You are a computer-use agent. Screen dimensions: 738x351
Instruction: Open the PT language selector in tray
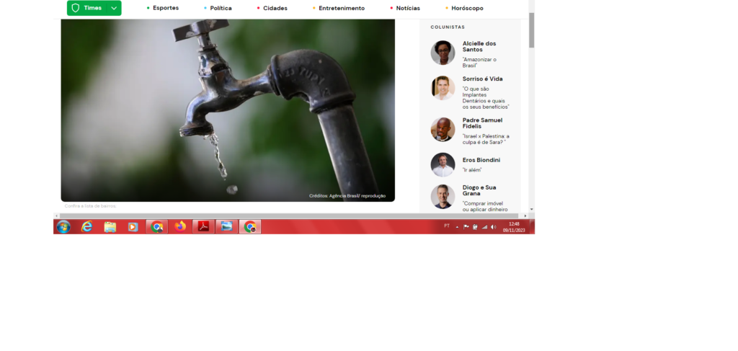tap(447, 226)
